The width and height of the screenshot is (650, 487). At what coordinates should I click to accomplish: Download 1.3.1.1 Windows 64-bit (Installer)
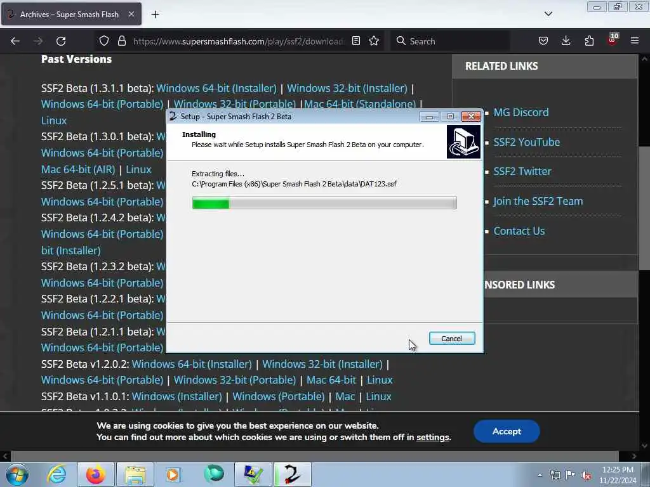pos(216,88)
